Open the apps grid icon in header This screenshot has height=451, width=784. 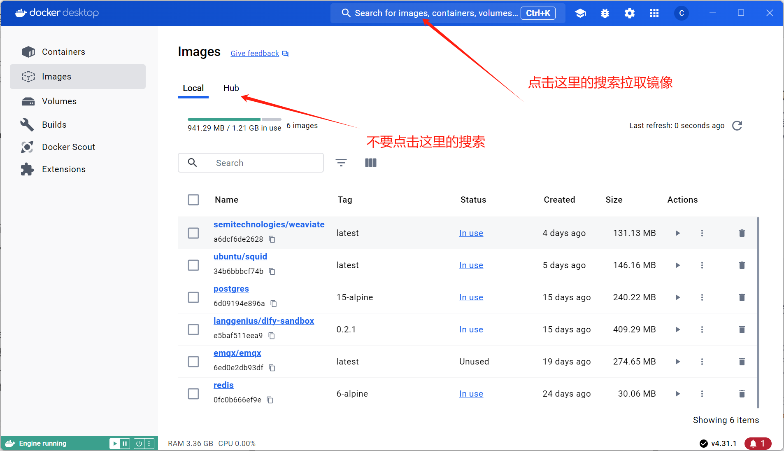point(654,13)
